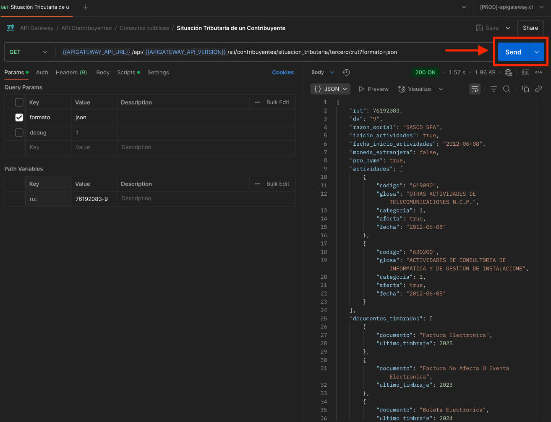Click line number 25 in response gutter

tap(324, 319)
